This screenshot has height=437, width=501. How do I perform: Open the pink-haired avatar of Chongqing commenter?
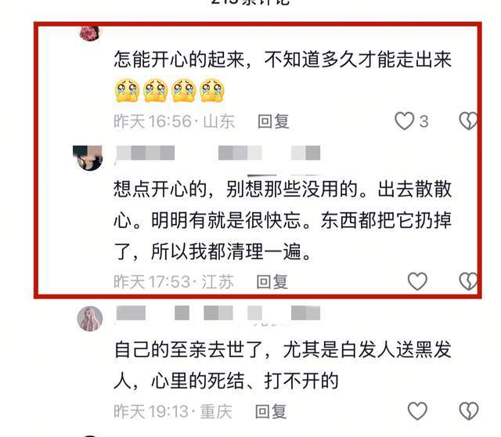pos(90,319)
